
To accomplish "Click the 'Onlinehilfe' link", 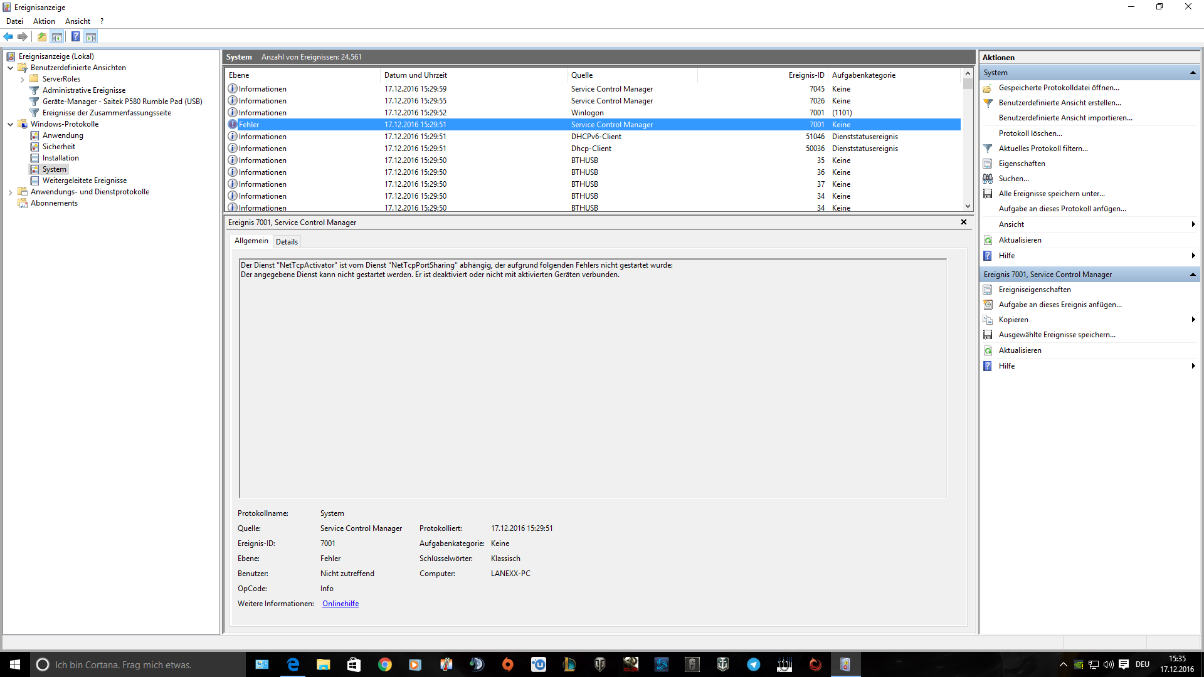I will tap(340, 604).
